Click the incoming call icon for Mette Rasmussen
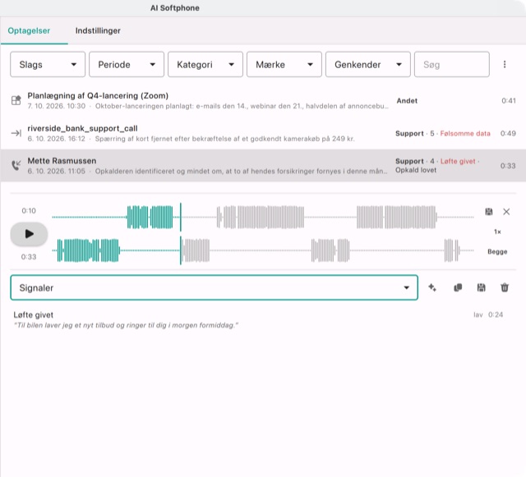 tap(16, 165)
